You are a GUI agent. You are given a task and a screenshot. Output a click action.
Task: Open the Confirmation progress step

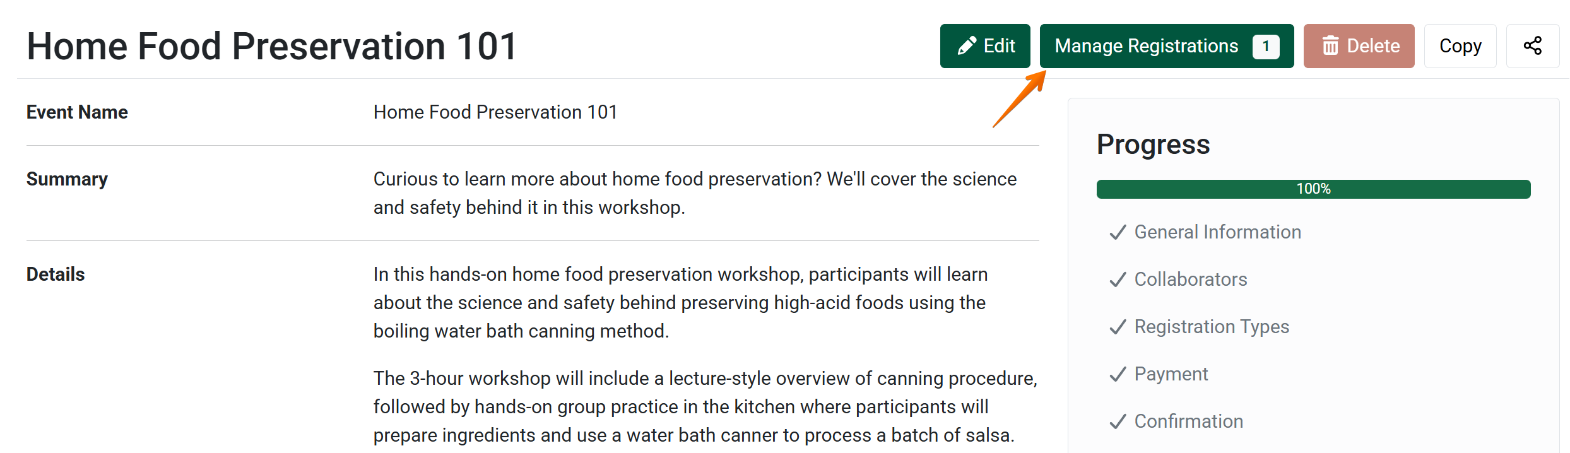click(1188, 421)
